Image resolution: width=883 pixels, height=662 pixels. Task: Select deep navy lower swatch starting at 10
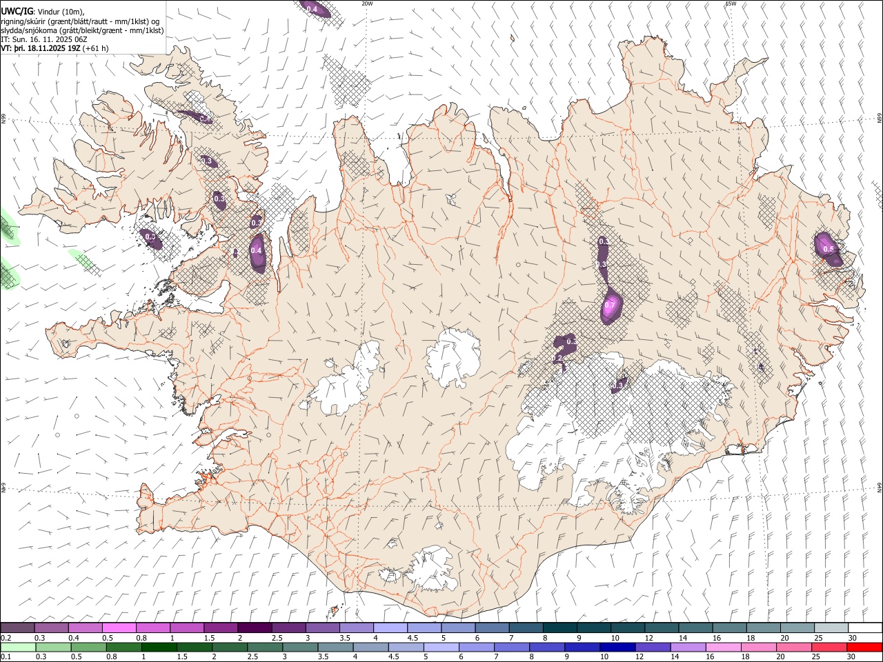pos(616,647)
